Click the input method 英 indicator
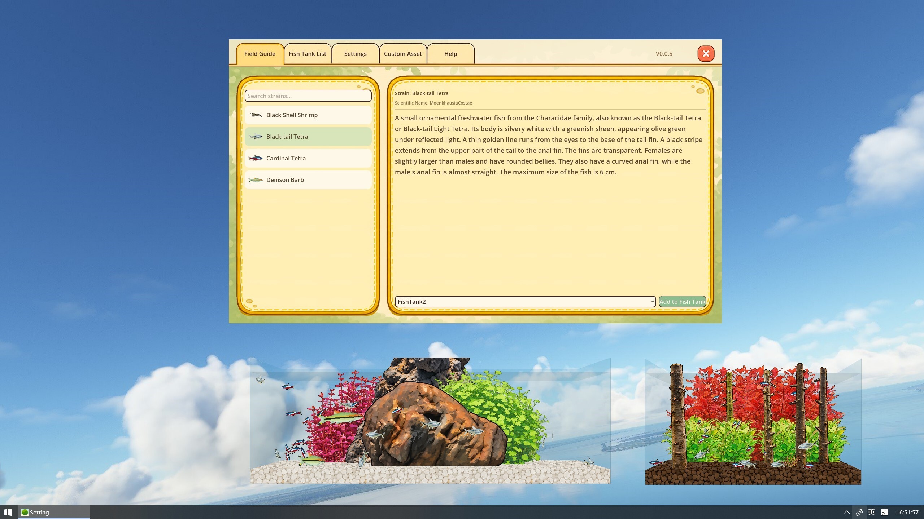924x519 pixels. (871, 512)
